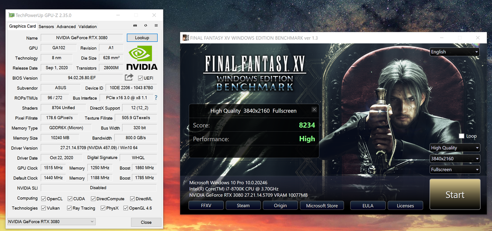Screen dimensions: 492x231
Task: Open the GPU-Z hamburger menu
Action: (x=156, y=26)
